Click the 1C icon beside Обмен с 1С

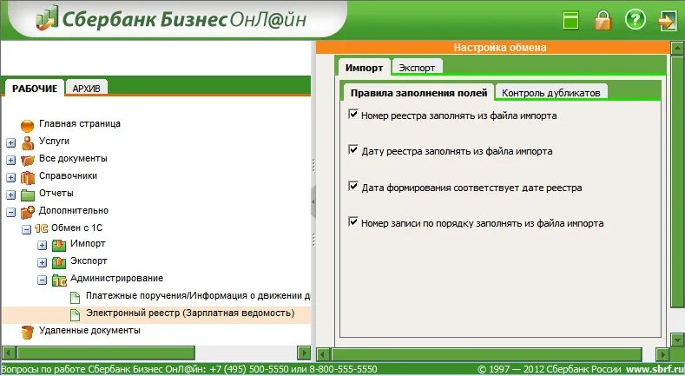pos(41,228)
